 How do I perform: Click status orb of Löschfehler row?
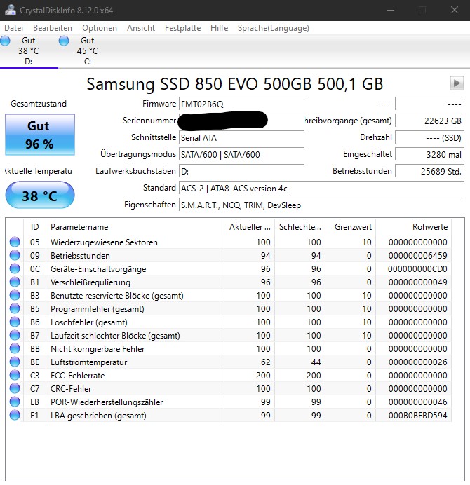coord(15,322)
